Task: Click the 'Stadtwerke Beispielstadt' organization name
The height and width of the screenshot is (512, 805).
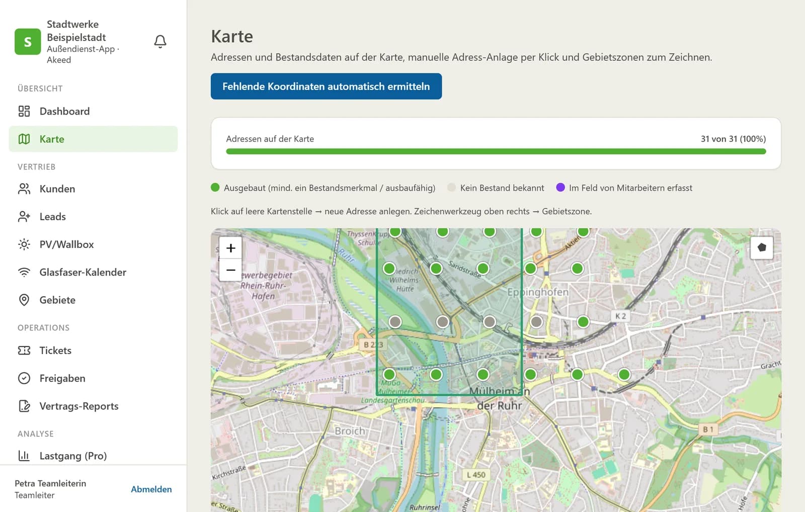Action: pyautogui.click(x=76, y=31)
